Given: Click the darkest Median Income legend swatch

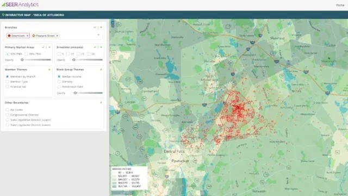Looking at the screenshot, I should 114,186.
